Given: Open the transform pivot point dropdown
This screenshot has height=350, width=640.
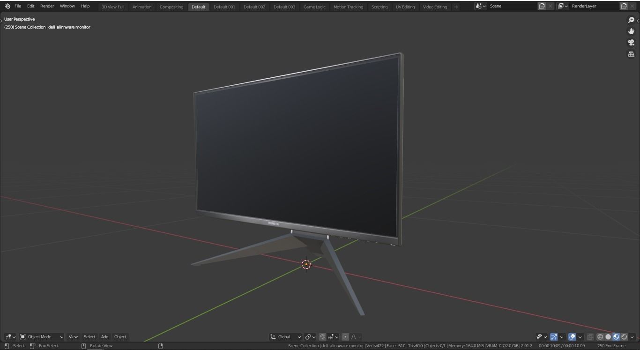Looking at the screenshot, I should click(310, 337).
